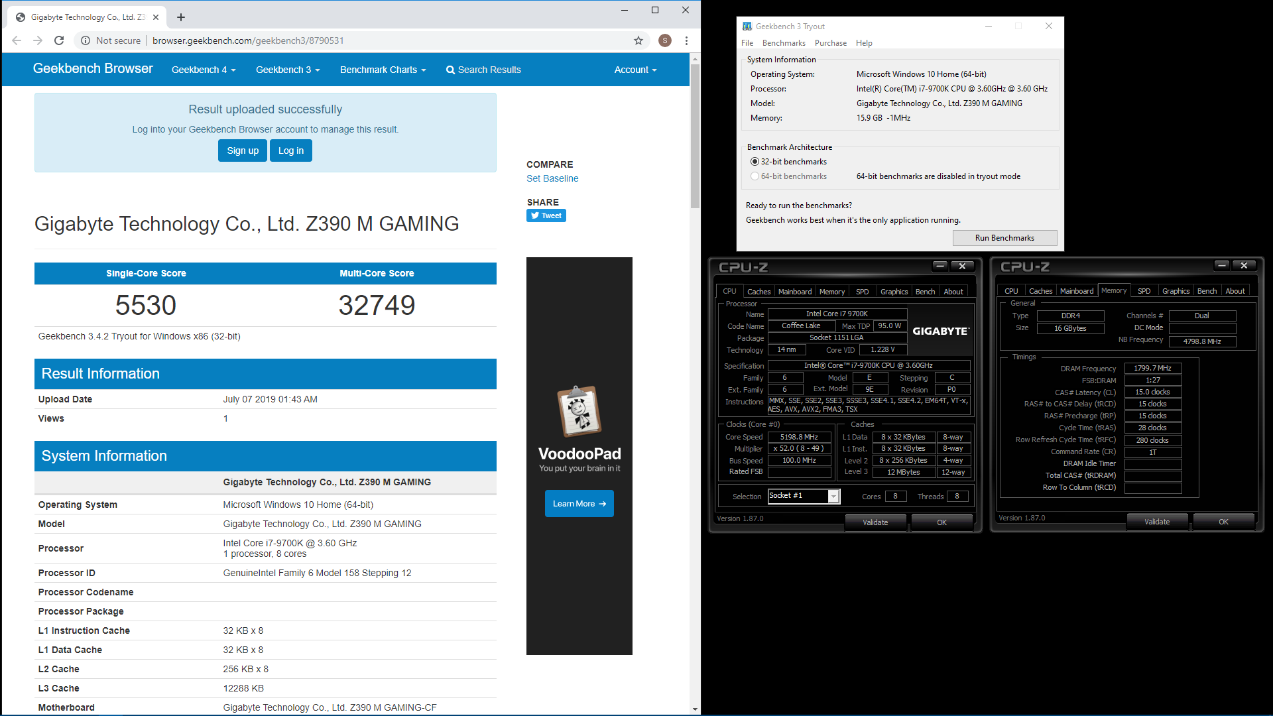Open Benchmark Charts dropdown
The height and width of the screenshot is (716, 1273).
click(x=383, y=70)
